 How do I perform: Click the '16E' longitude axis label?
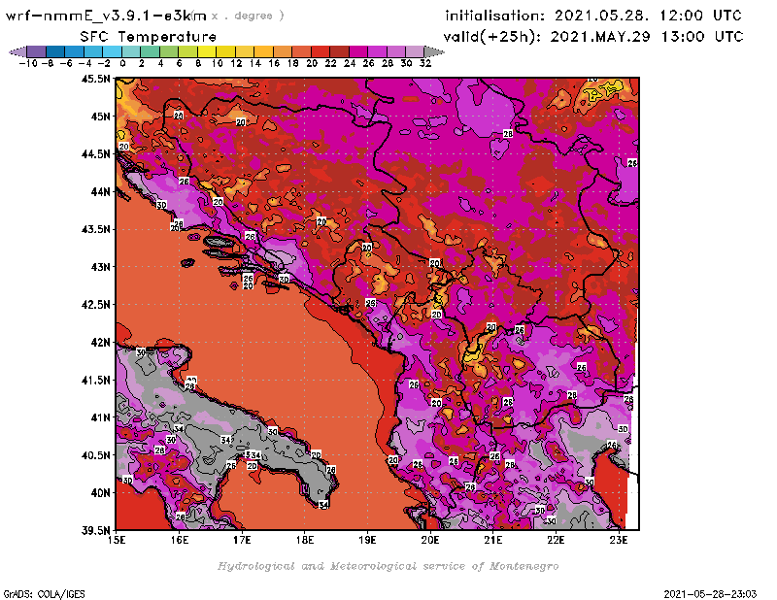(x=180, y=540)
